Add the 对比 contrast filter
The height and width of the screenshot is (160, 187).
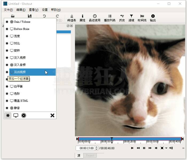[32, 43]
